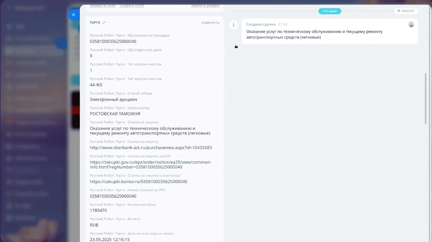
Task: Grab the drag handle of ТОРГИ section
Action: tap(88, 23)
